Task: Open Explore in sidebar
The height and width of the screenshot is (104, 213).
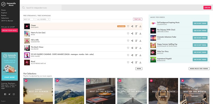Action: [4, 13]
